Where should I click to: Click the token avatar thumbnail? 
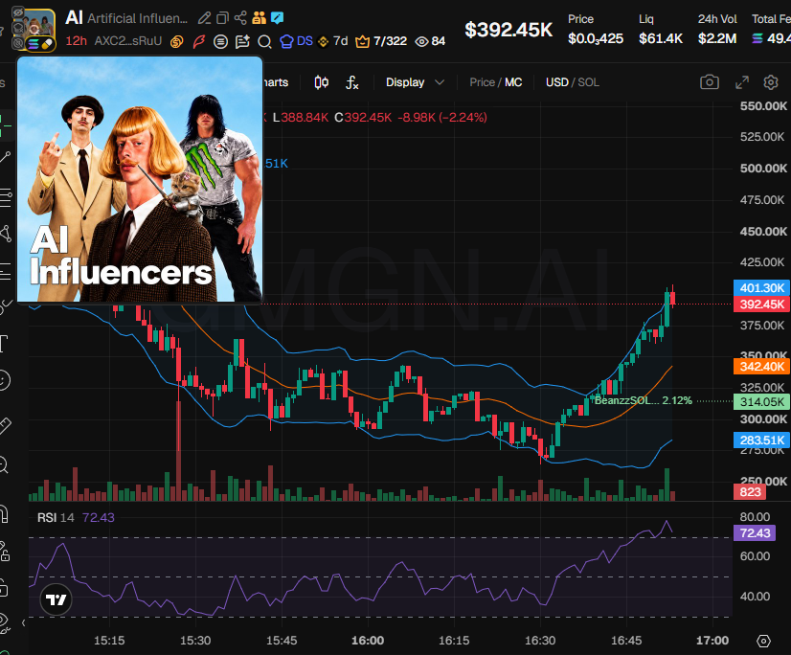point(40,30)
